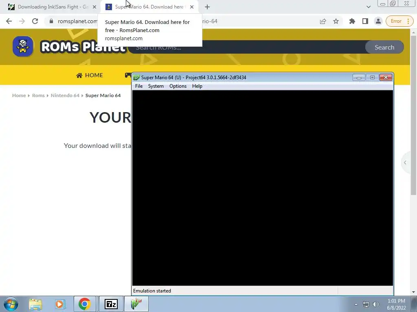This screenshot has width=417, height=312.
Task: Go forward in browser history
Action: pyautogui.click(x=22, y=21)
